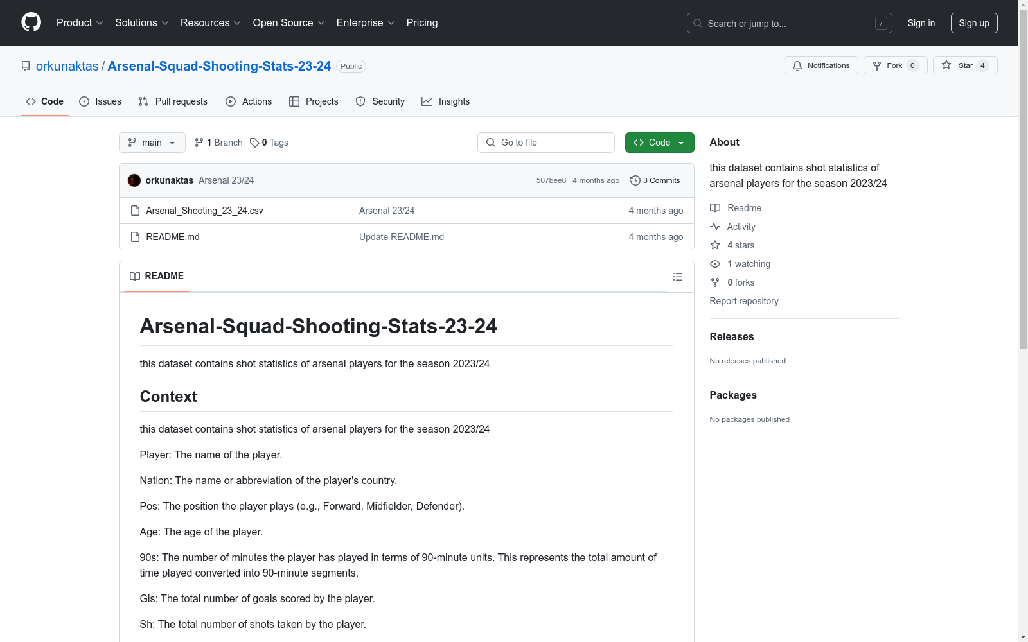Viewport: 1028px width, 642px height.
Task: Click the Star icon
Action: [x=946, y=65]
